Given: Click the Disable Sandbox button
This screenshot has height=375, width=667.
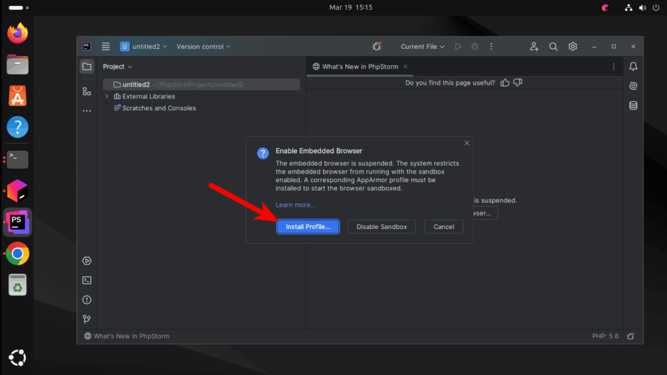Looking at the screenshot, I should click(382, 227).
